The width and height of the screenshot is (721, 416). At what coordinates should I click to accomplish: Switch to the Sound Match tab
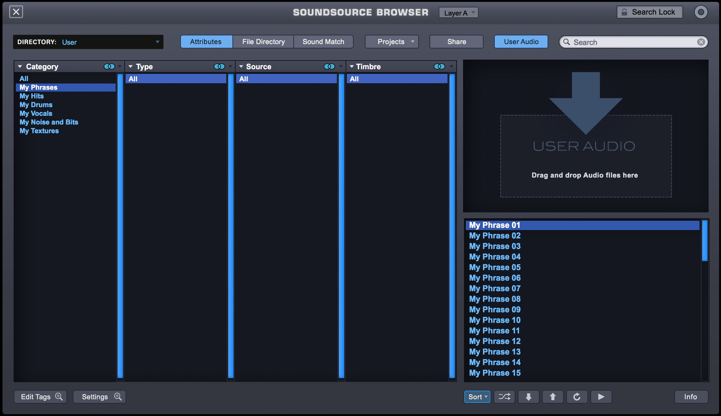click(x=323, y=42)
